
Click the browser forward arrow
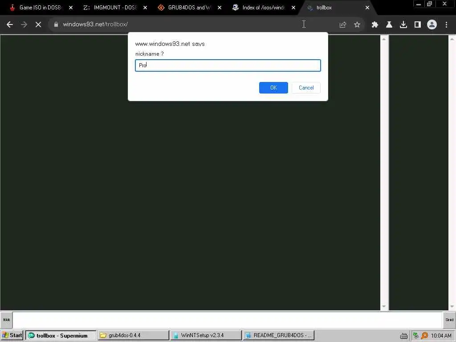click(x=24, y=25)
